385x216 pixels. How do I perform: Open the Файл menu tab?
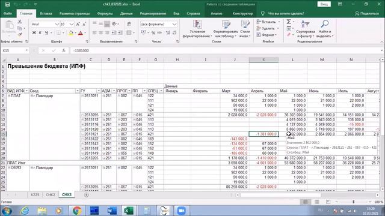point(8,13)
